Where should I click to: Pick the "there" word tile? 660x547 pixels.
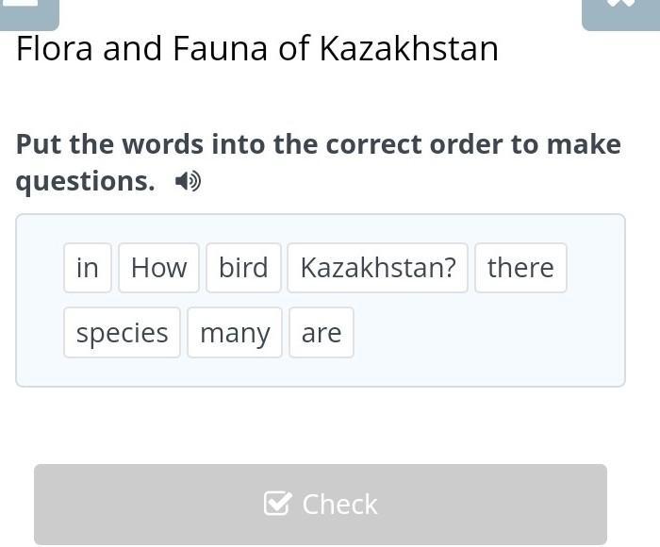tap(520, 268)
